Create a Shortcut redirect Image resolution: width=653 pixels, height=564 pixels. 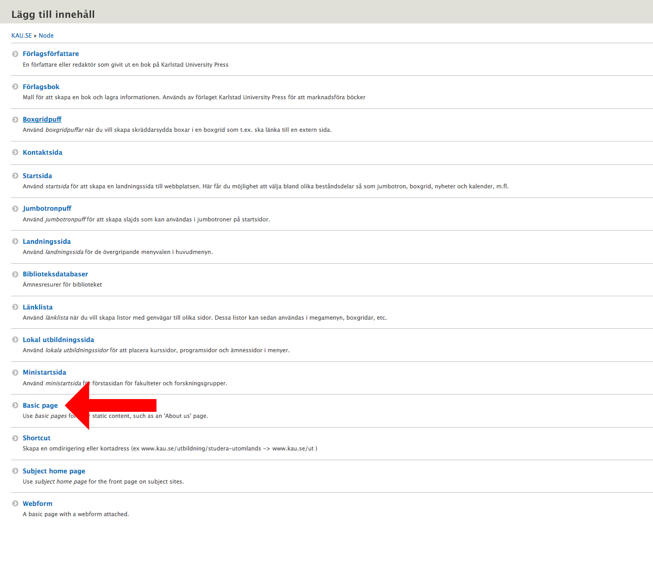[x=37, y=438]
